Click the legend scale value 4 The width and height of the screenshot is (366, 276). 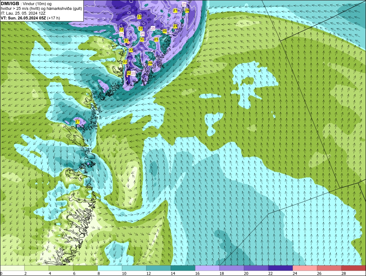pyautogui.click(x=50, y=273)
